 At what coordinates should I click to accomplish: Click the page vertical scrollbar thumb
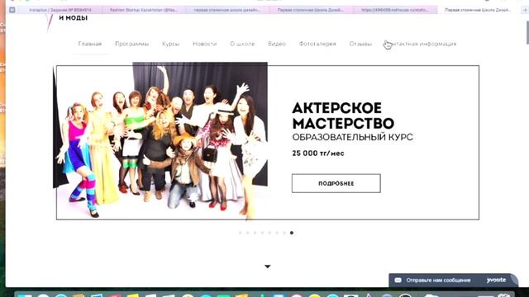point(527,32)
